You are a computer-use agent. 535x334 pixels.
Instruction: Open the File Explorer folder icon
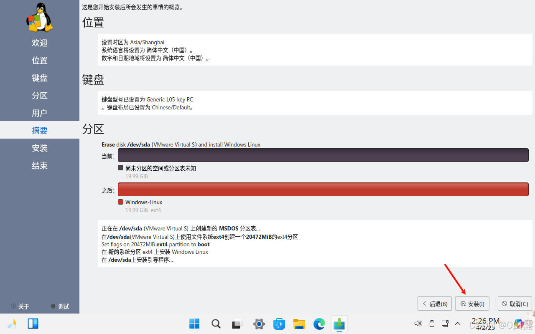pos(299,324)
